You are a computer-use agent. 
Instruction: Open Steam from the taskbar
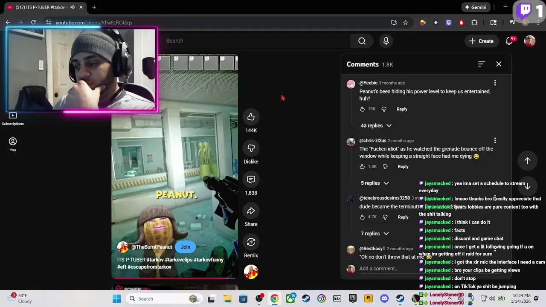click(x=306, y=298)
